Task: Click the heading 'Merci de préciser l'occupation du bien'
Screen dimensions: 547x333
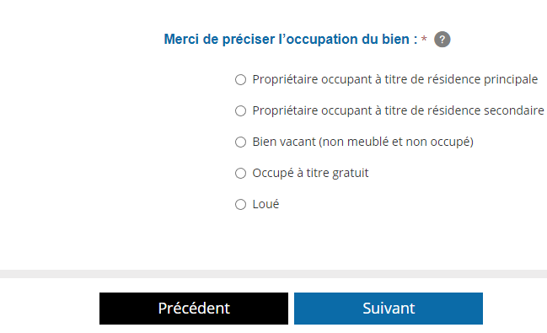Action: pyautogui.click(x=291, y=39)
